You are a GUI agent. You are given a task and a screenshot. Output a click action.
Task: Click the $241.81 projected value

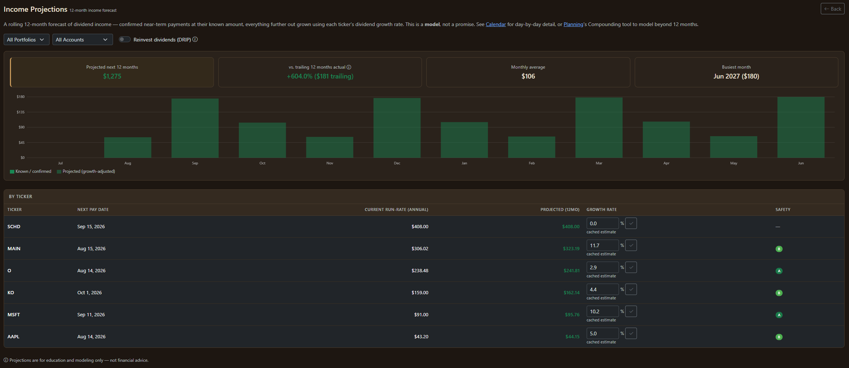[572, 271]
